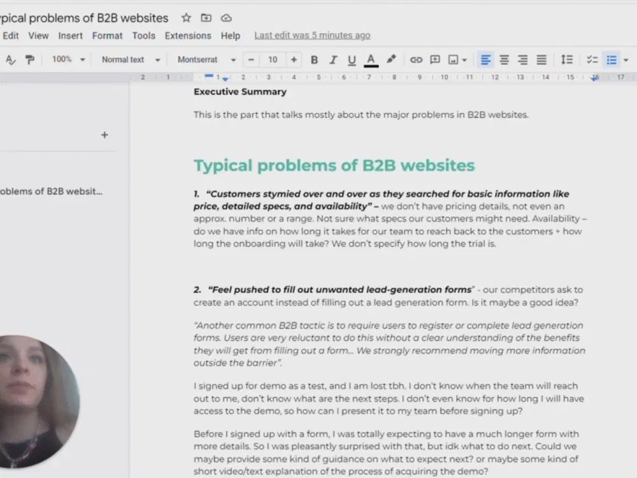Open the Tools menu
The height and width of the screenshot is (478, 637).
(x=144, y=36)
